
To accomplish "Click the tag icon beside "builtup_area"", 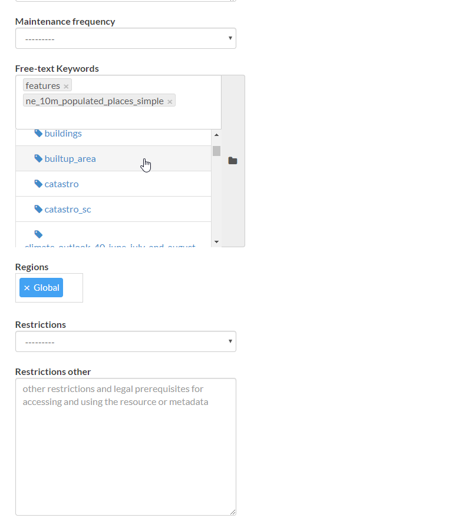I will pyautogui.click(x=38, y=158).
